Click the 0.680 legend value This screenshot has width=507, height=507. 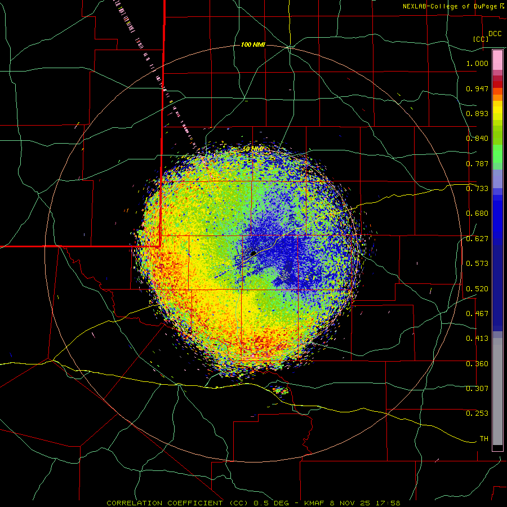click(477, 214)
